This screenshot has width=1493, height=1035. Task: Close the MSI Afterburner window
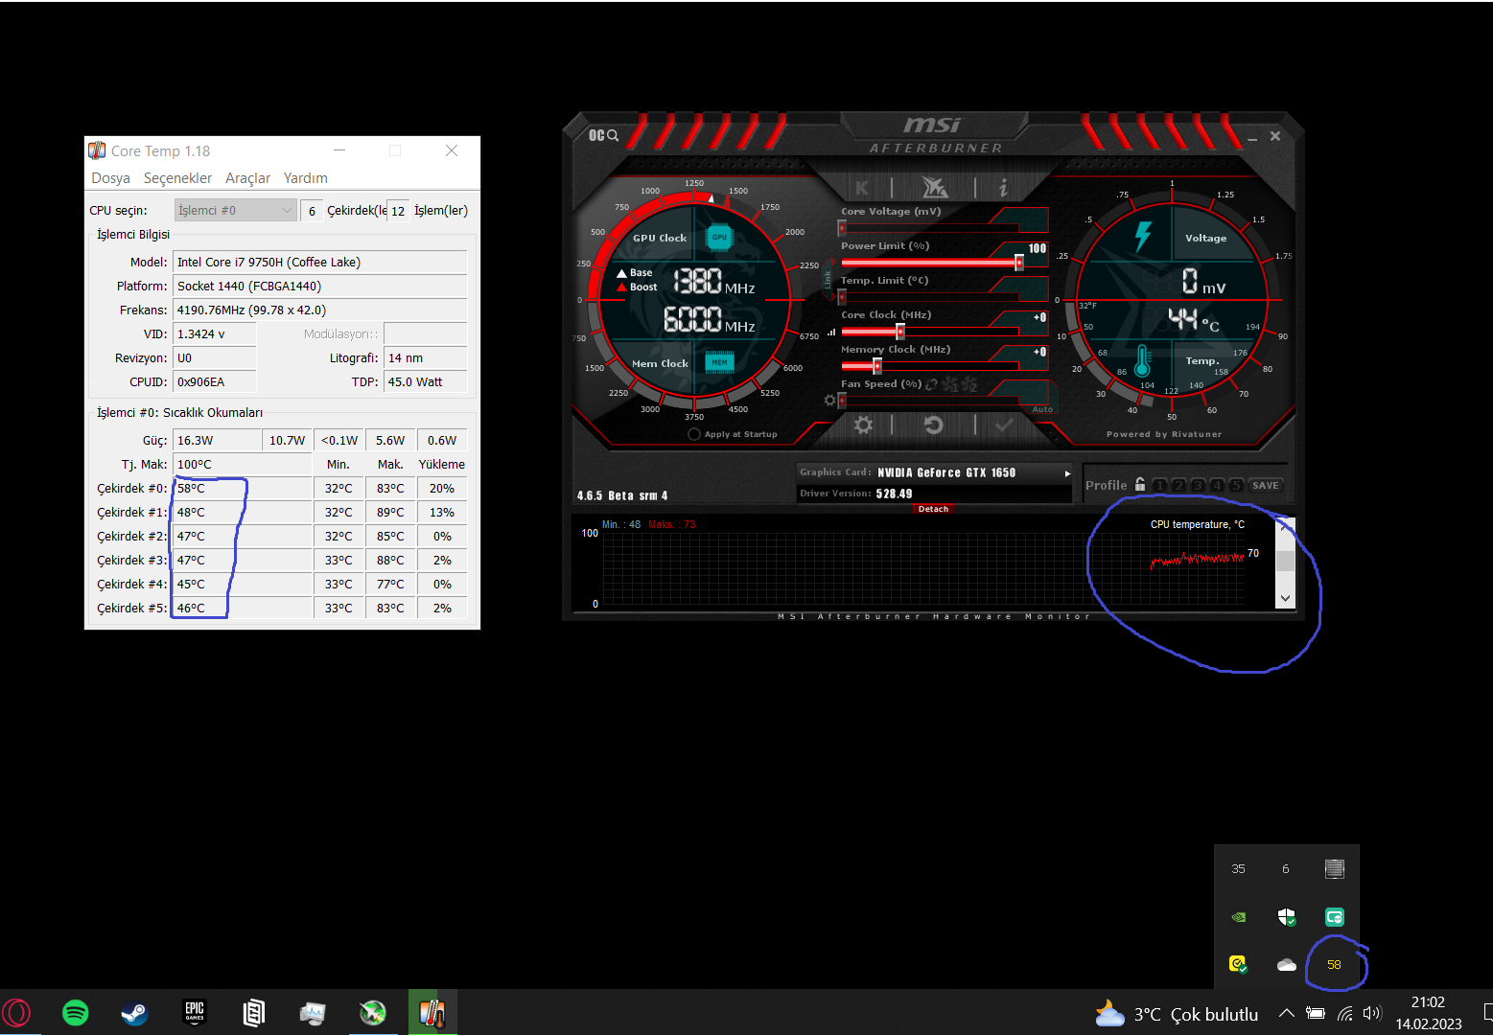(1275, 136)
